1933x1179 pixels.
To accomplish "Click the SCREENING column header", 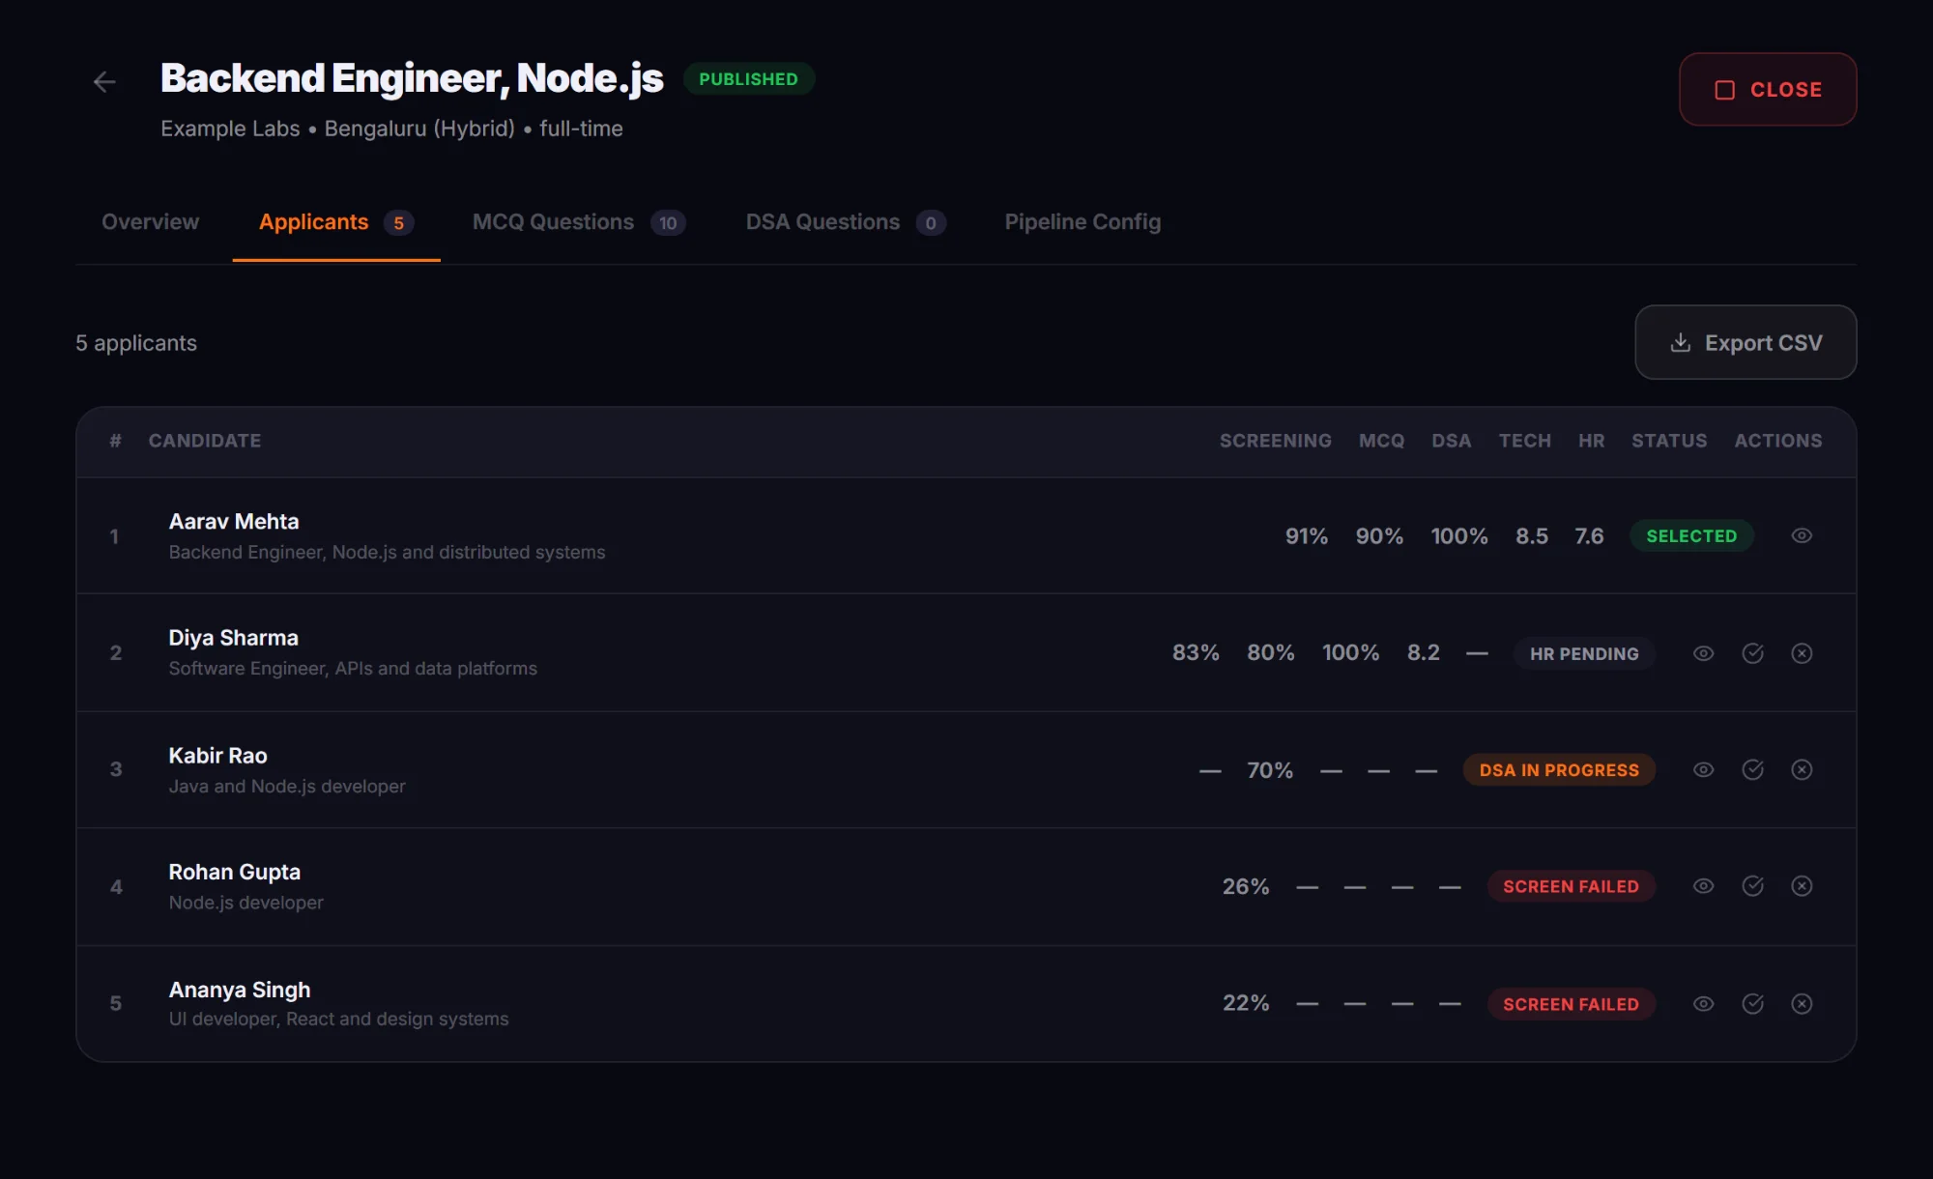I will click(1276, 441).
